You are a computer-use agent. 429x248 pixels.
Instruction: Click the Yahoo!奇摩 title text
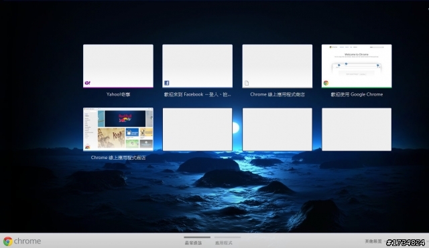click(x=118, y=94)
